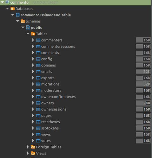Expand the emails table
This screenshot has width=152, height=158.
pyautogui.click(x=33, y=72)
